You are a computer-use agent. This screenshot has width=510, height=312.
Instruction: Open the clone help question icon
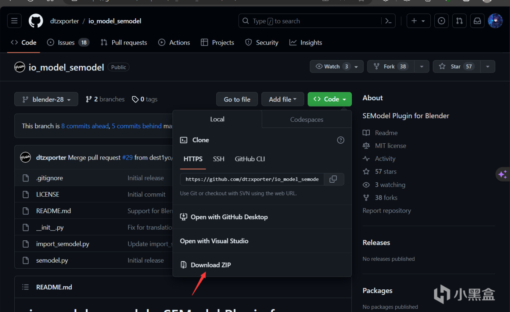[341, 140]
